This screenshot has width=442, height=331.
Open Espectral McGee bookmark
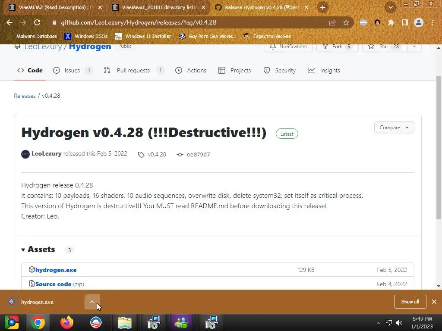pyautogui.click(x=267, y=36)
